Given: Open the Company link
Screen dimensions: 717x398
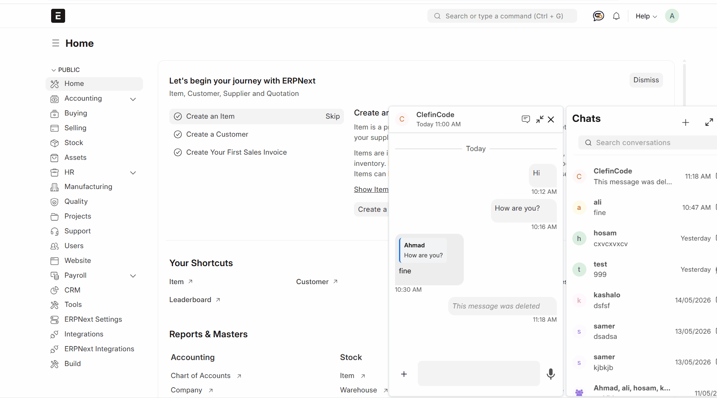Looking at the screenshot, I should [192, 390].
